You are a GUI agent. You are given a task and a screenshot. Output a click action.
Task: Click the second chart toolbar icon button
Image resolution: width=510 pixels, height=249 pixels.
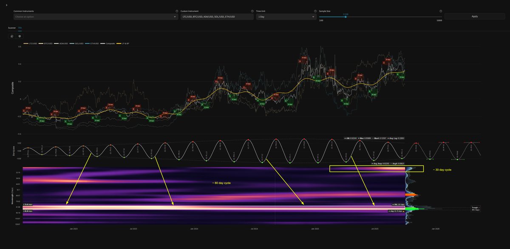pyautogui.click(x=20, y=36)
